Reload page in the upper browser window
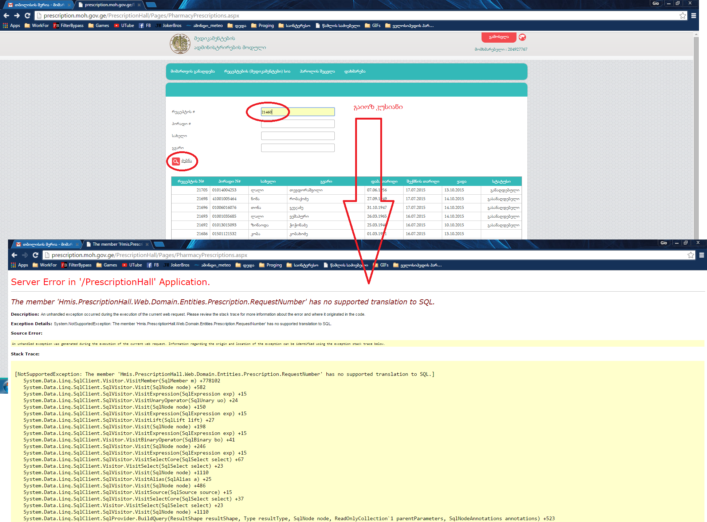 (x=27, y=16)
